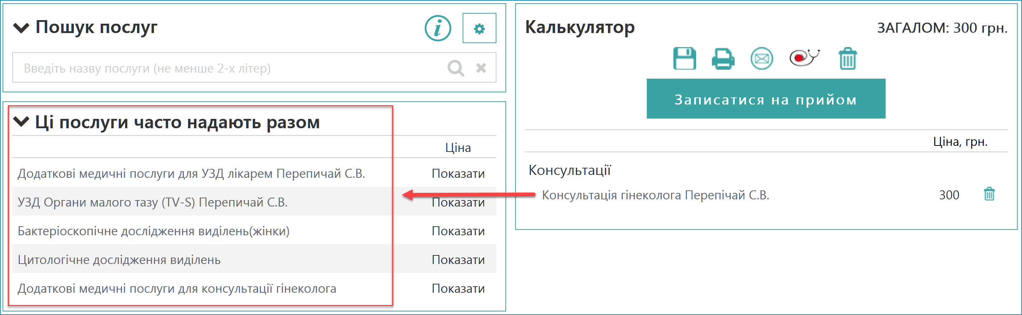
Task: Show price for Бактеріоскопічне дослідження виділень
Action: coord(458,231)
